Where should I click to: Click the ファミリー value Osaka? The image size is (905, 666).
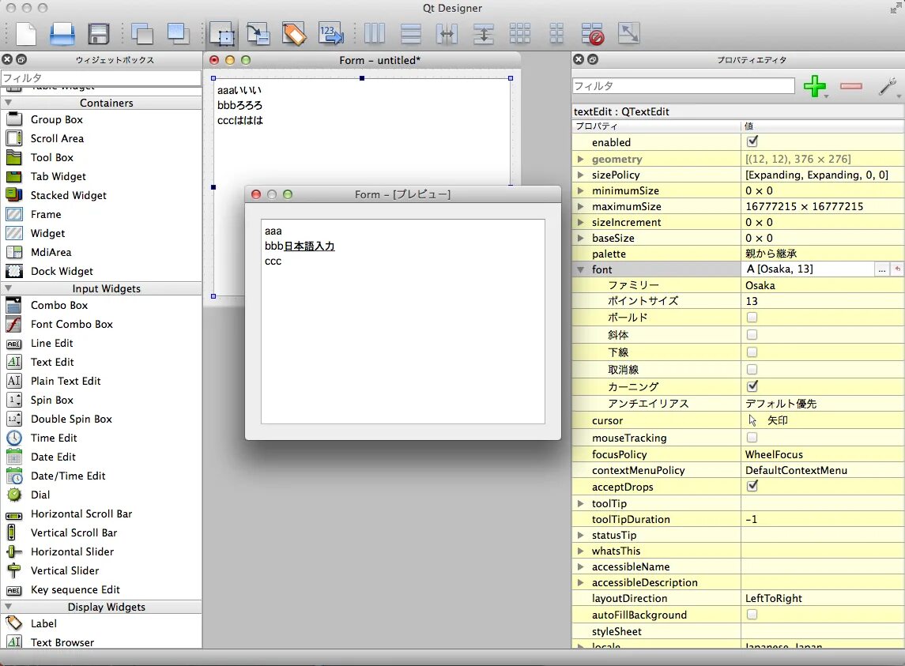760,286
